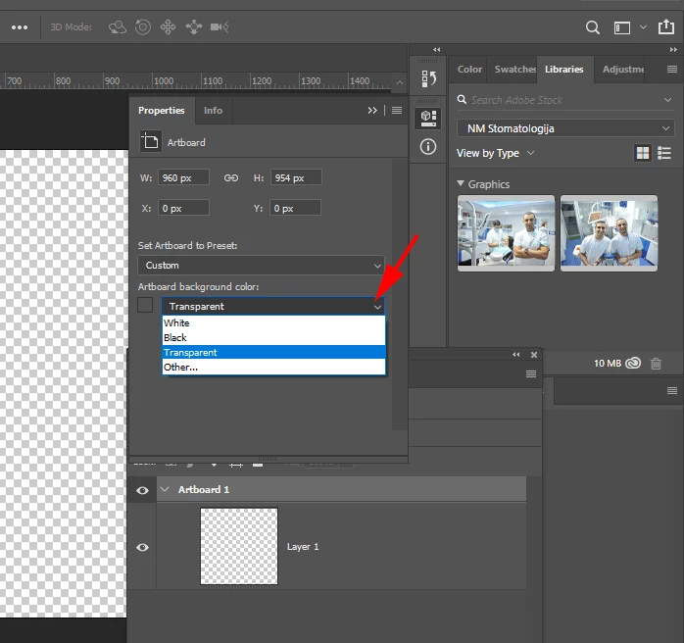Open the floating panel menu icon
Image resolution: width=684 pixels, height=643 pixels.
tap(531, 373)
